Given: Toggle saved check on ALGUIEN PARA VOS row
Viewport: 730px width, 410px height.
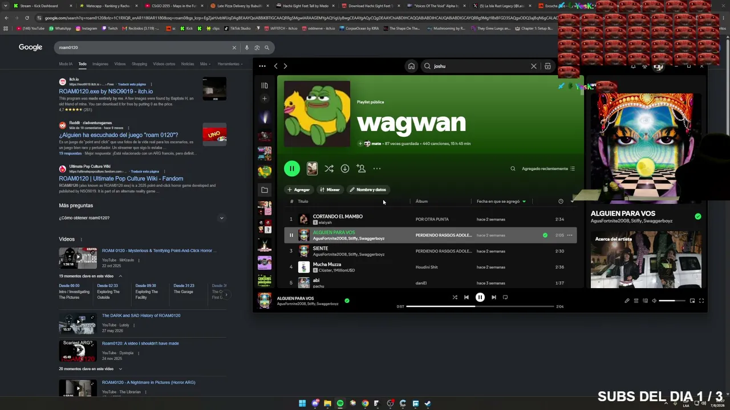Looking at the screenshot, I should pos(545,235).
